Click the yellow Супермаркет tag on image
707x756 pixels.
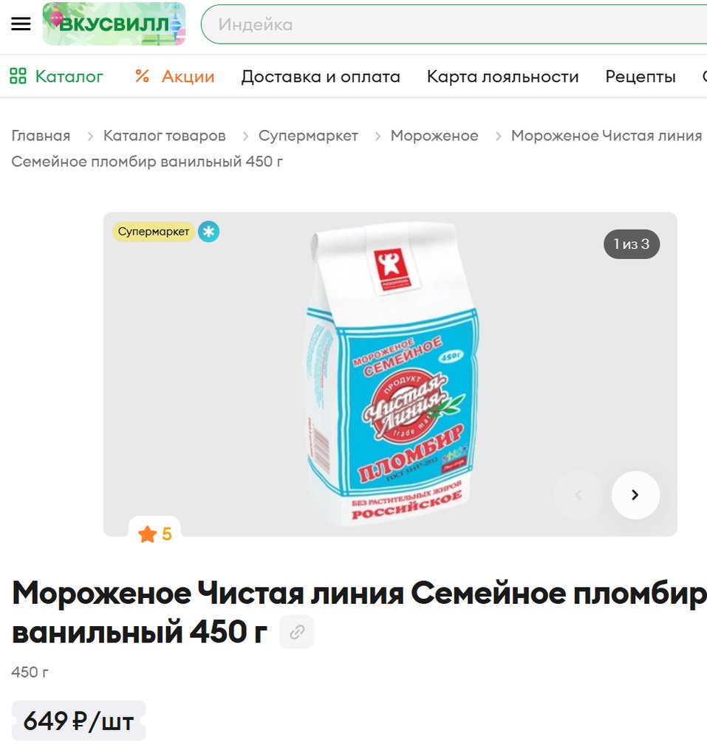coord(154,232)
